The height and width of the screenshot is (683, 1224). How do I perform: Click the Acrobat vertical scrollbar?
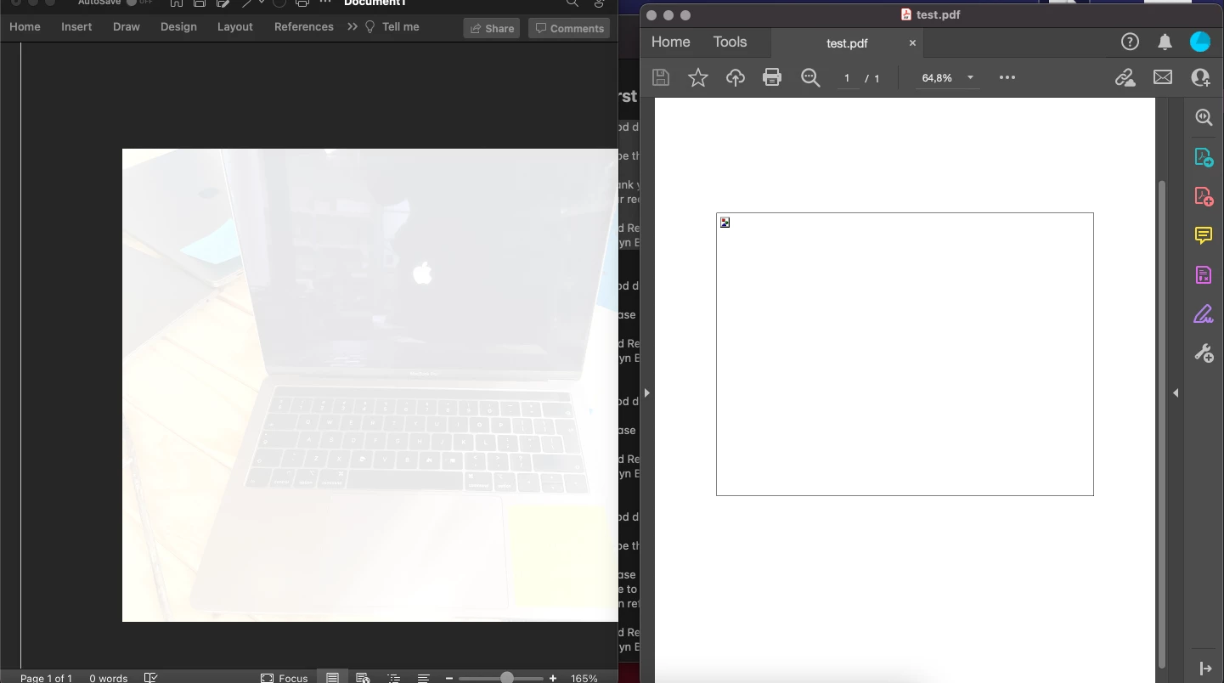point(1162,423)
